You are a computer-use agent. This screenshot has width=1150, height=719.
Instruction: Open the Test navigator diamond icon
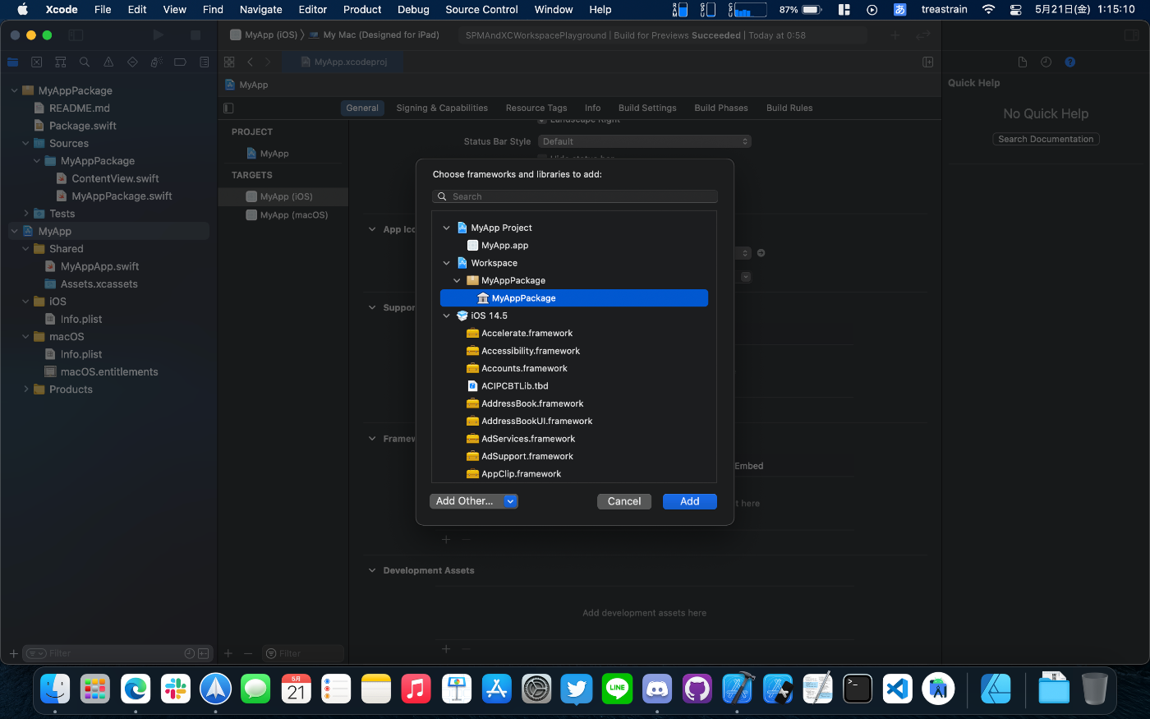pyautogui.click(x=132, y=62)
